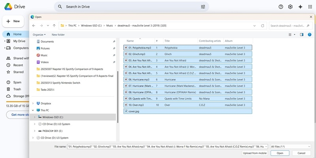Image resolution: width=316 pixels, height=158 pixels.
Task: Expand Dropbox tree node
Action: point(33,103)
